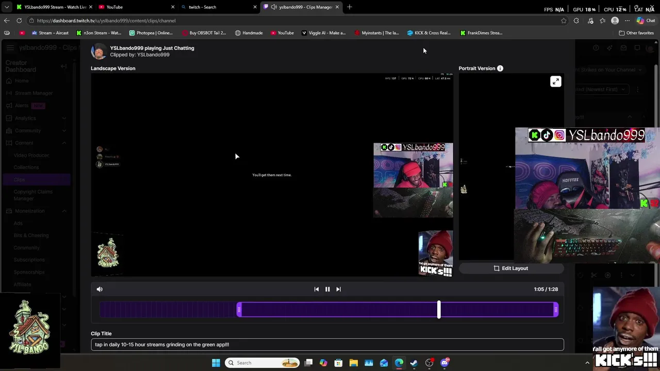
Task: Open the KICK & Cross Real bookmark
Action: point(429,33)
